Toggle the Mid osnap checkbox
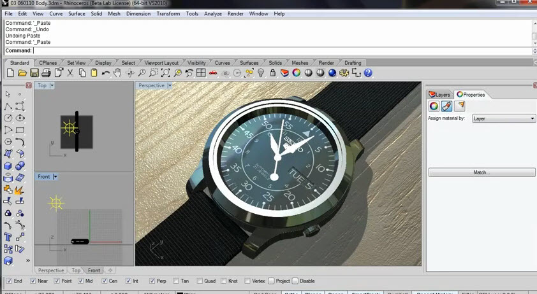The width and height of the screenshot is (537, 294). coord(80,281)
